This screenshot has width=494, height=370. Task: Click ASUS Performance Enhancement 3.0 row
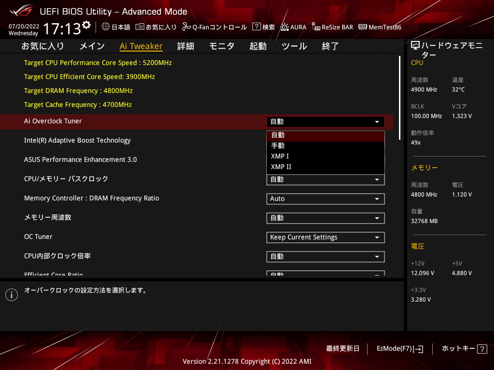(x=197, y=160)
